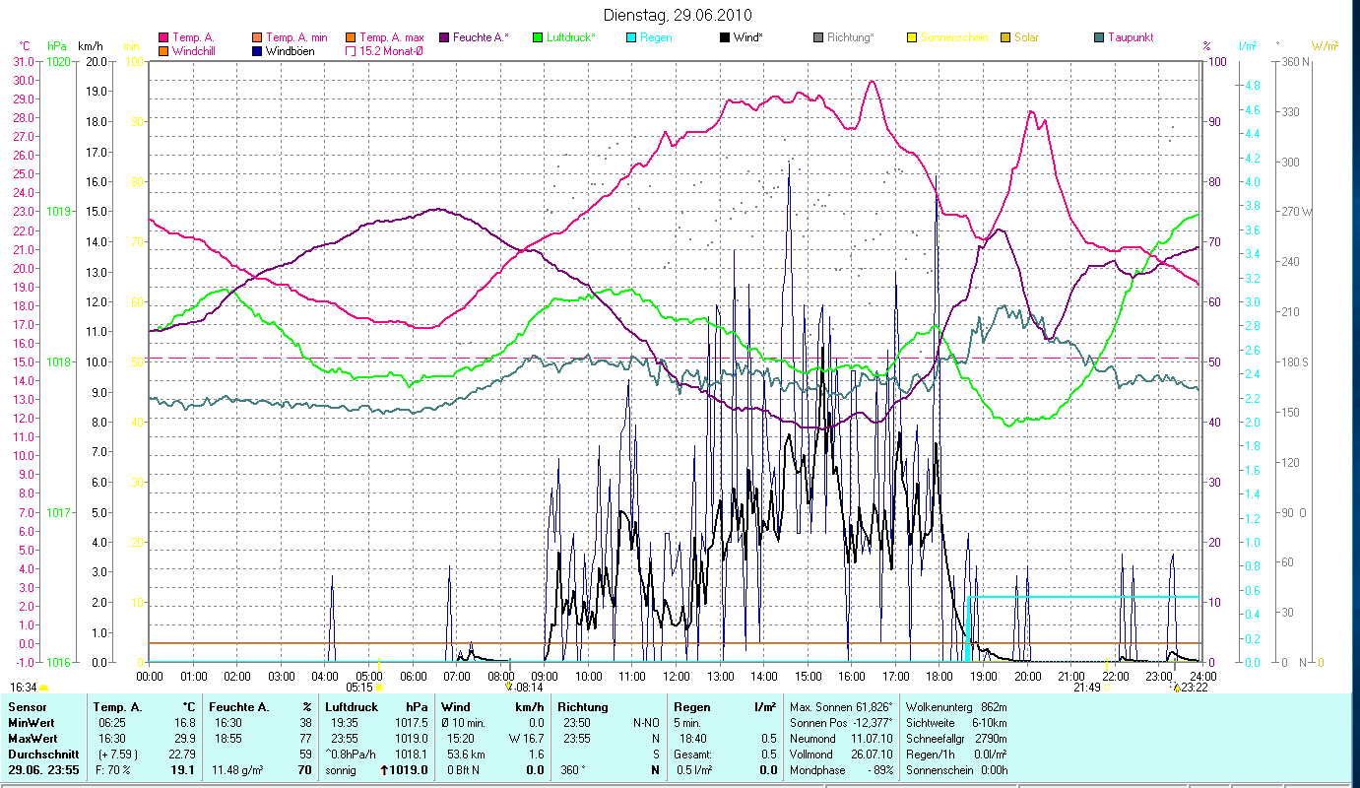Click the 'Max. Sonnen 61,826°' entry

pos(841,707)
